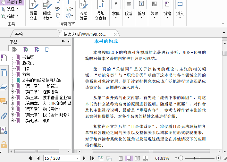This screenshot has width=227, height=162.
Task: Enable single page view mode
Action: pyautogui.click(x=121, y=158)
